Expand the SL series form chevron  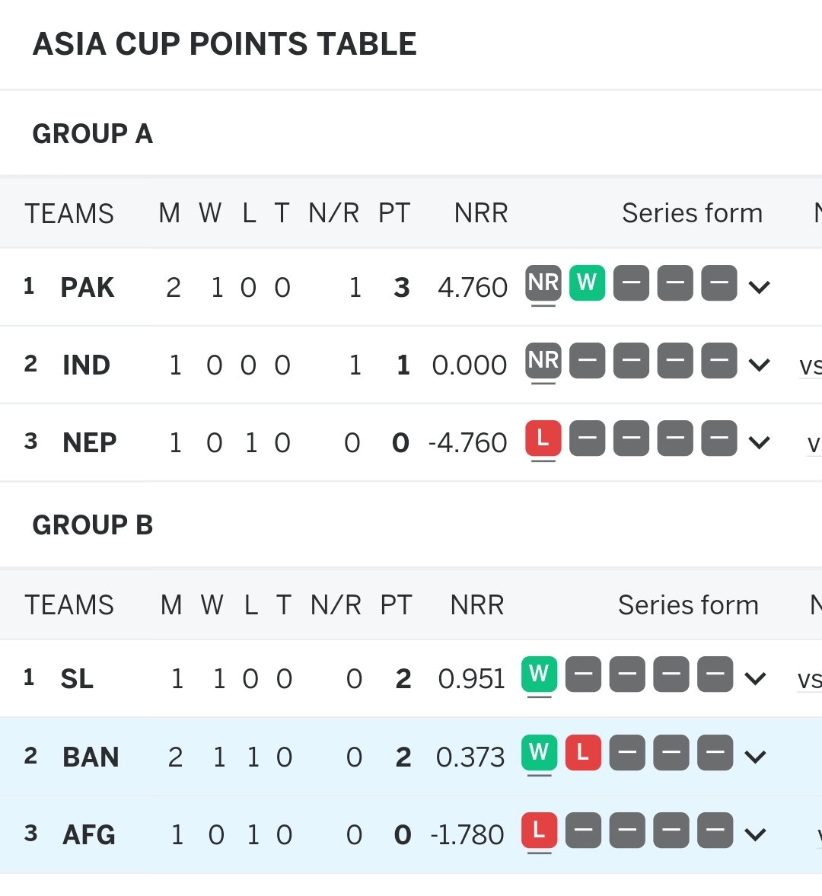755,679
